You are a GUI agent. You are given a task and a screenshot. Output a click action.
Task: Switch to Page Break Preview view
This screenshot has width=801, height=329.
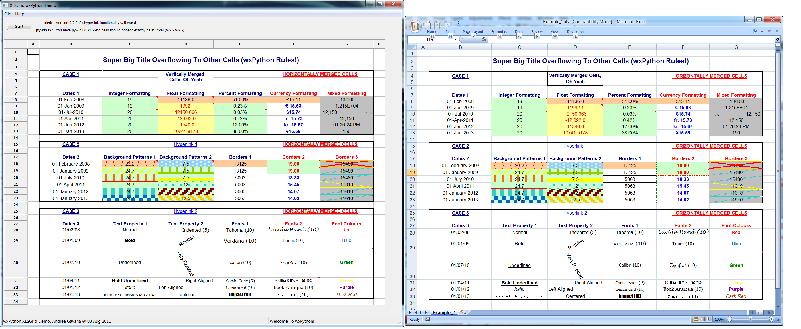click(709, 319)
